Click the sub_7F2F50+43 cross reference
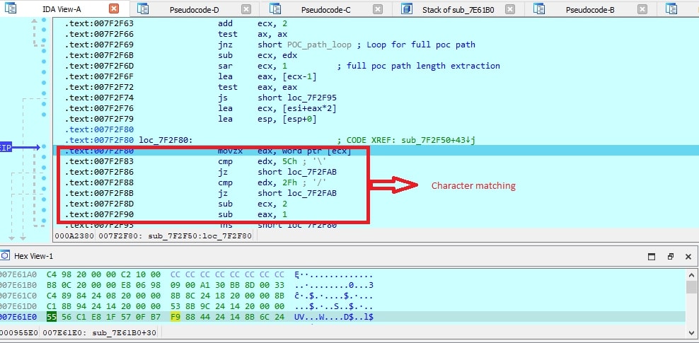699x343 pixels. click(439, 140)
